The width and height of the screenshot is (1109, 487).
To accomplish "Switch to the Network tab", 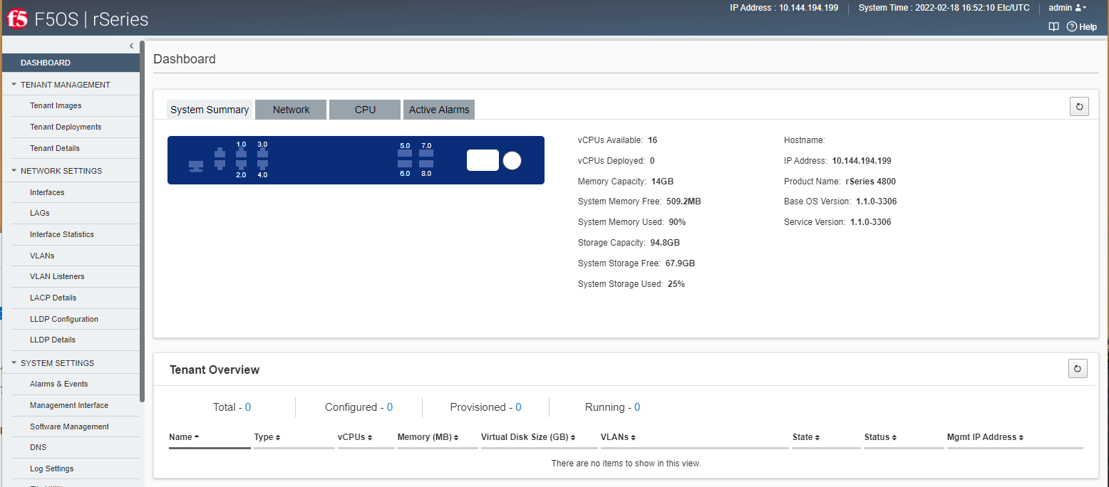I will (291, 110).
